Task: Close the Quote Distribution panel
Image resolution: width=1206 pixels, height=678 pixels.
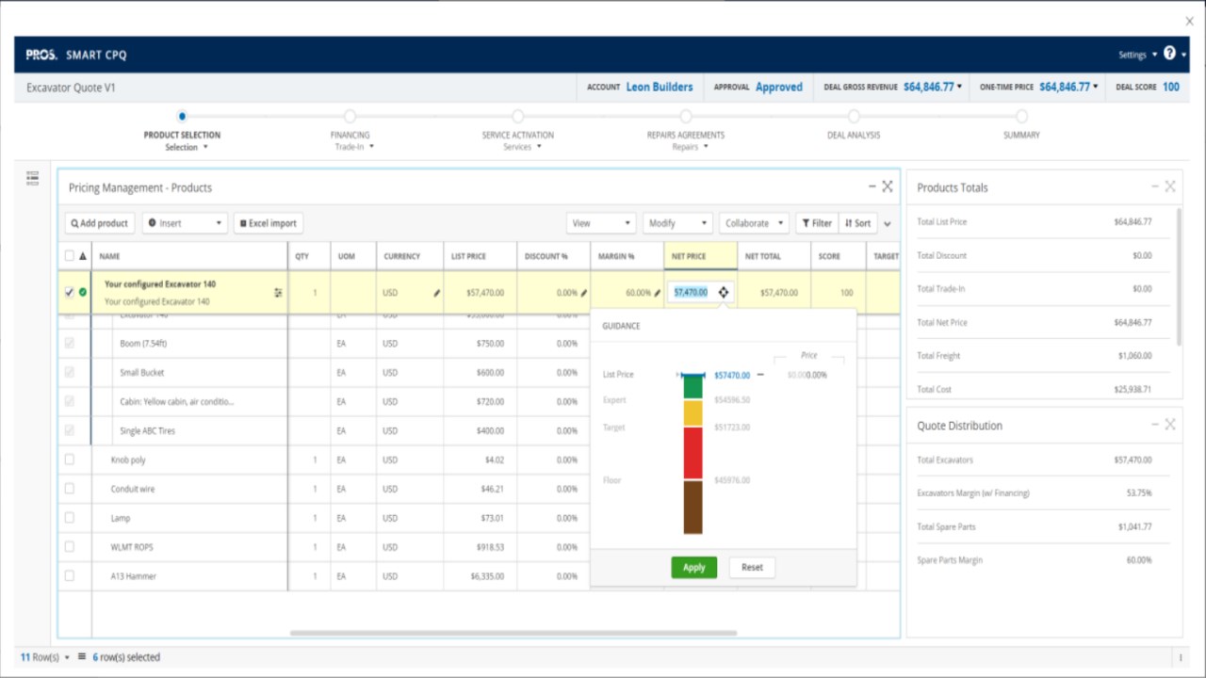Action: pyautogui.click(x=1170, y=425)
